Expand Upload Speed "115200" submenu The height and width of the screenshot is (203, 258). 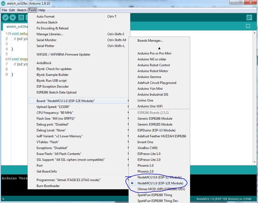pos(79,107)
